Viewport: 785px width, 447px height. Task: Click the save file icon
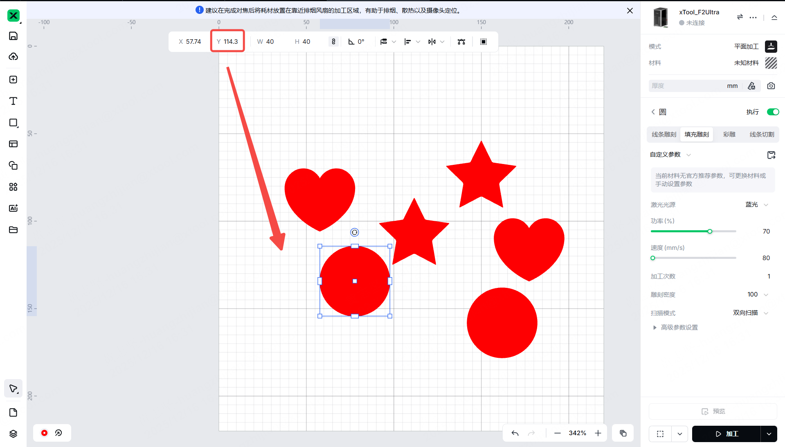tap(13, 36)
